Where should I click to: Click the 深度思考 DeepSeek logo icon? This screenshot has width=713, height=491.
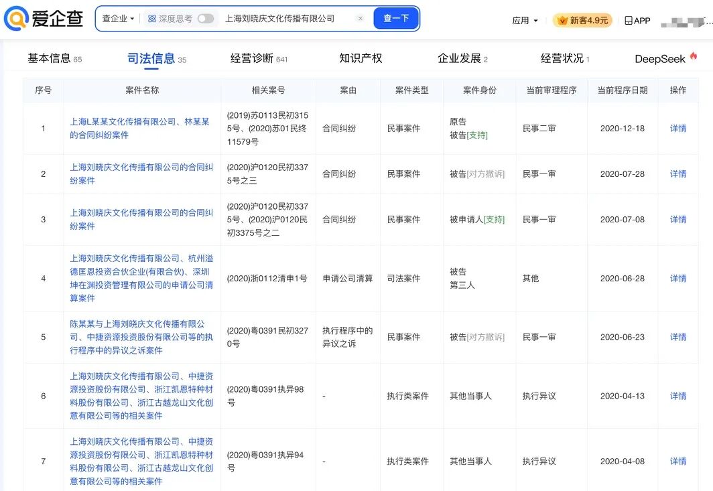pyautogui.click(x=152, y=19)
